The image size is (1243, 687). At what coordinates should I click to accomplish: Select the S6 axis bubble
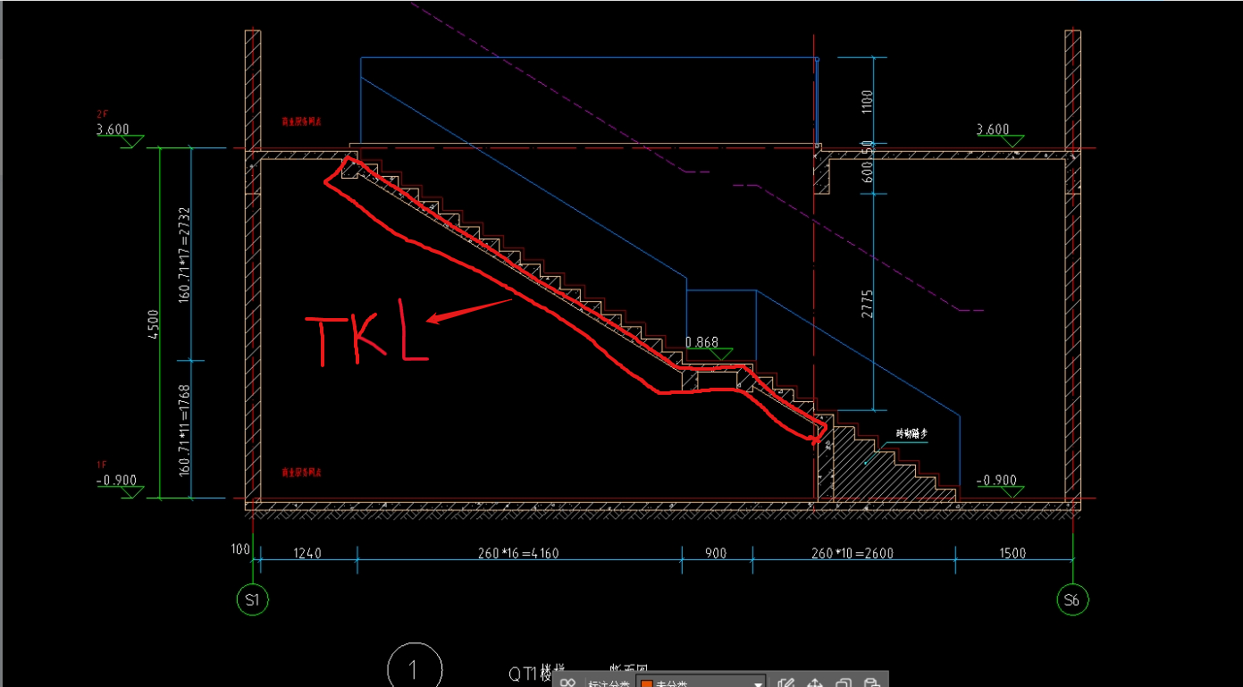(1072, 600)
